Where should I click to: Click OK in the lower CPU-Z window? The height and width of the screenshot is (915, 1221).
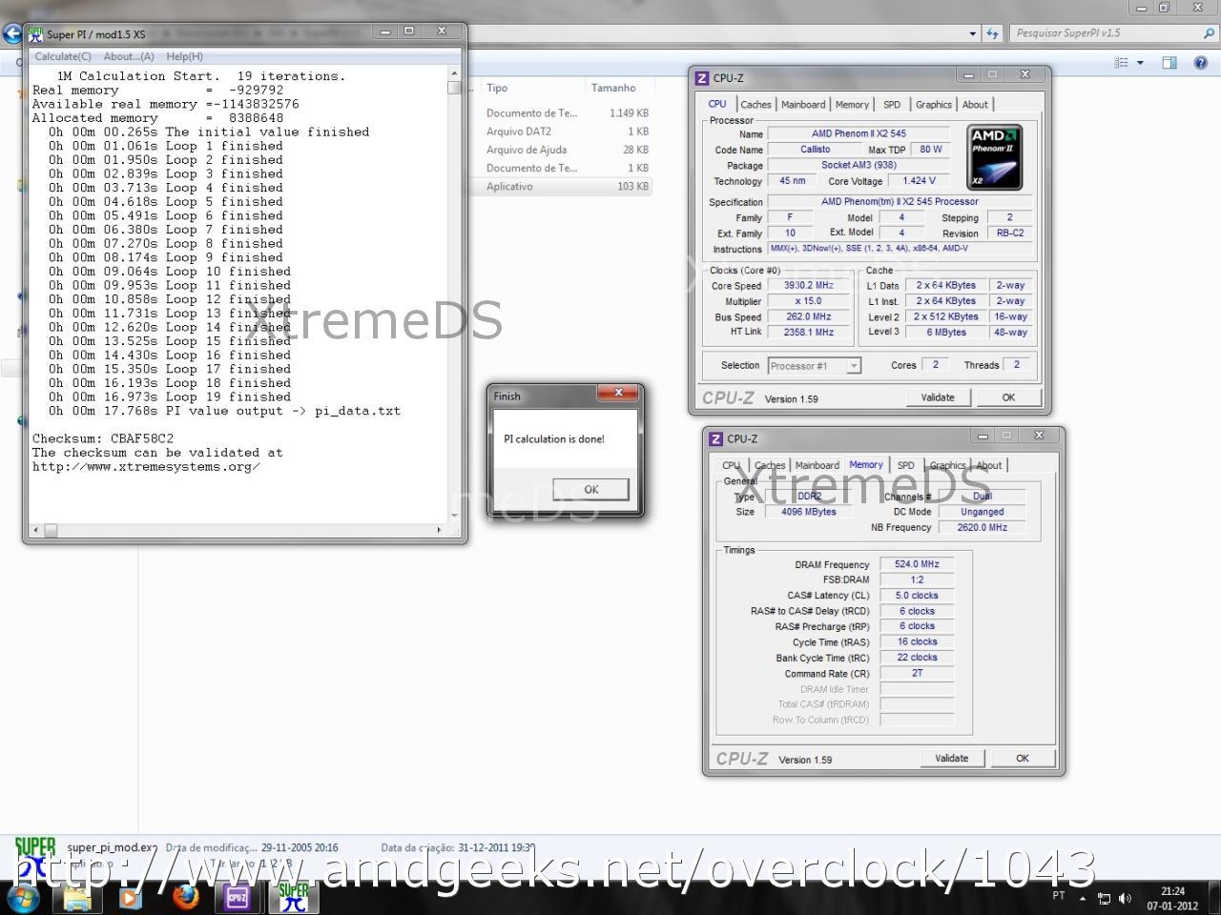click(x=1023, y=758)
